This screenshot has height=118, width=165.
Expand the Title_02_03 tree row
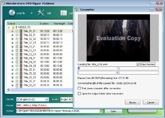12,43
